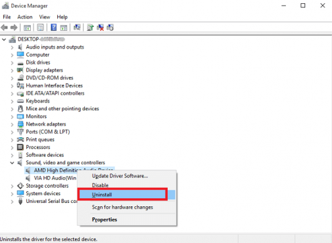The width and height of the screenshot is (332, 243).
Task: Minimize the Device Manager window
Action: tap(283, 6)
